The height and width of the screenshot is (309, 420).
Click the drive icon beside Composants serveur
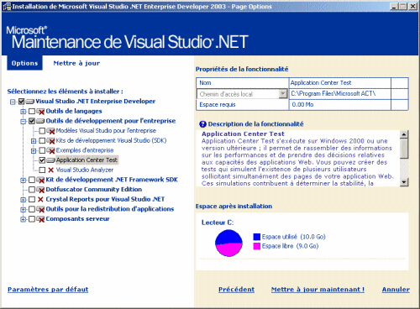pos(40,219)
